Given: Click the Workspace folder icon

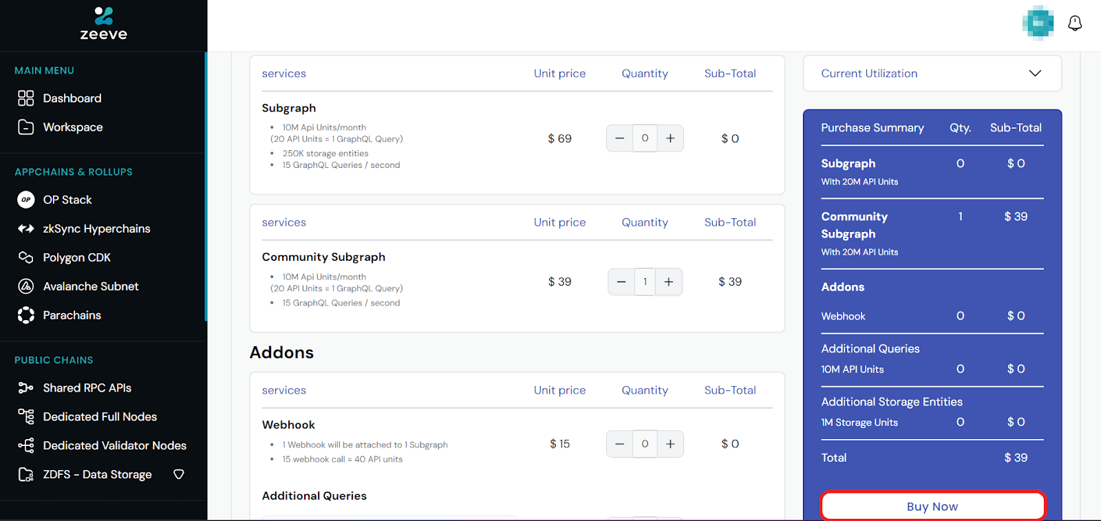Looking at the screenshot, I should point(26,127).
